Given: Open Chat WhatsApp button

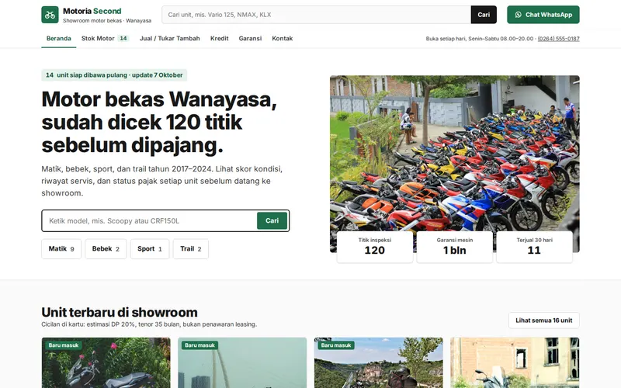Looking at the screenshot, I should pos(543,15).
